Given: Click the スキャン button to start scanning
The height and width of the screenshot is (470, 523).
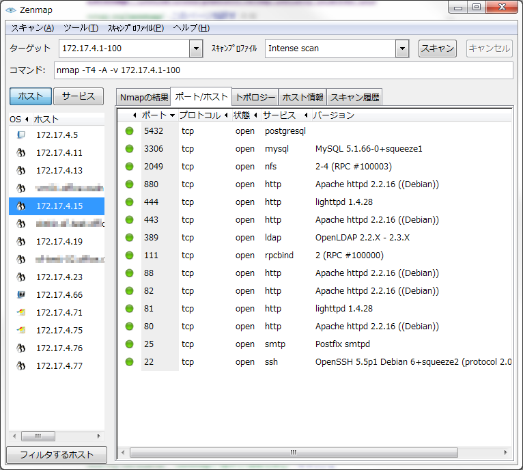Looking at the screenshot, I should pos(437,49).
